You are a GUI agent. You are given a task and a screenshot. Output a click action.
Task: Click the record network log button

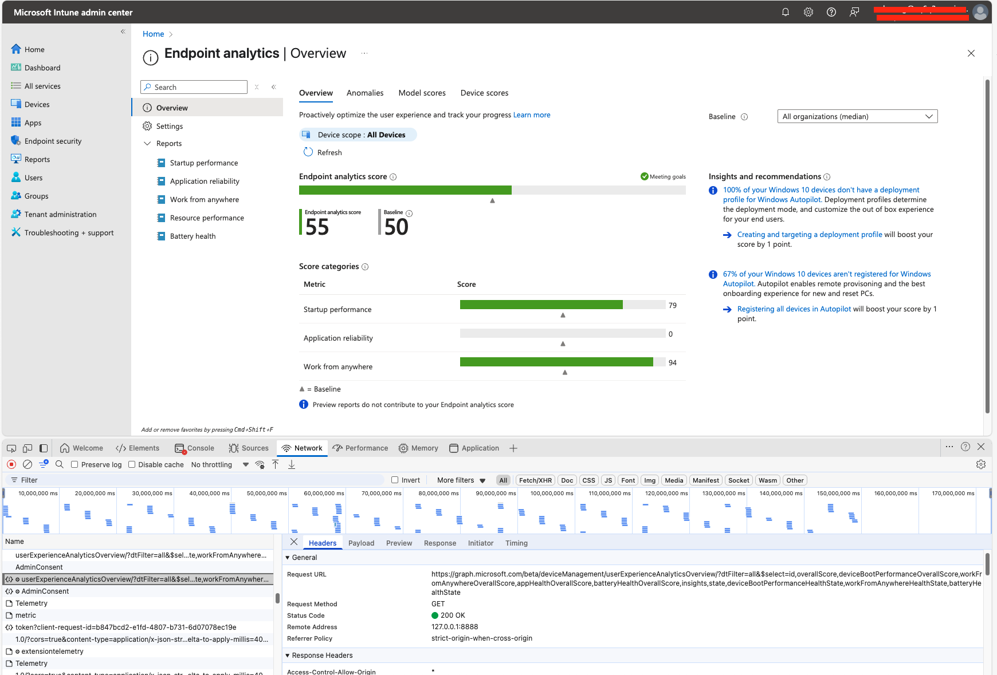click(11, 464)
